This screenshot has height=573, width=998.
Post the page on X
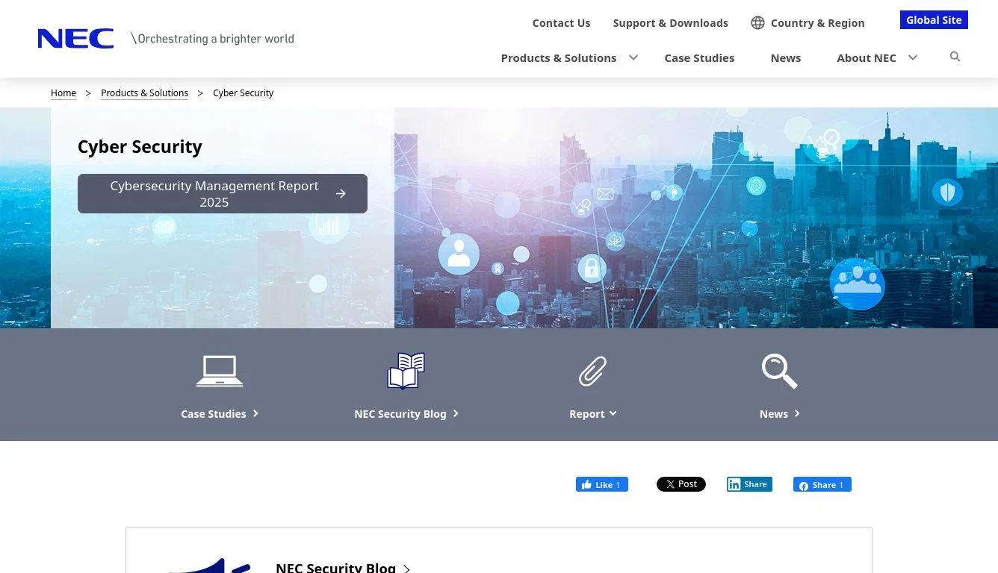coord(681,484)
